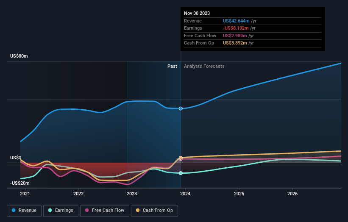Click the -US$20m y-axis label
Viewport: 348px width, 222px height.
tap(20, 183)
